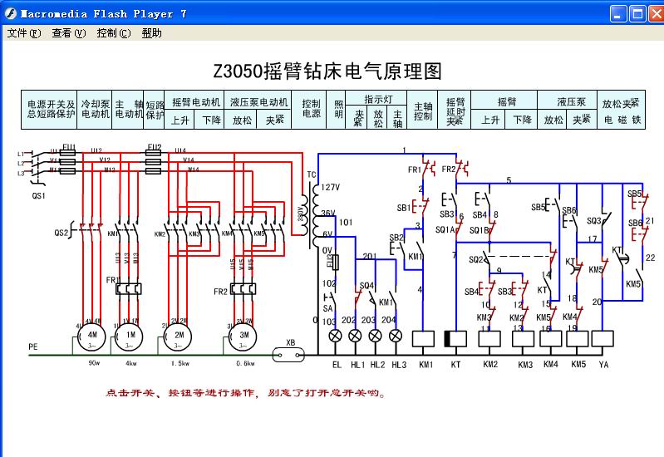Click the XB connector symbol on PE line
Image resolution: width=664 pixels, height=457 pixels.
[x=290, y=356]
